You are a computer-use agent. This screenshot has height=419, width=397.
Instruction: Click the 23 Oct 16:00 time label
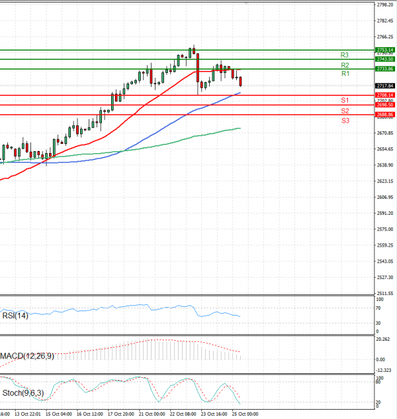214,414
